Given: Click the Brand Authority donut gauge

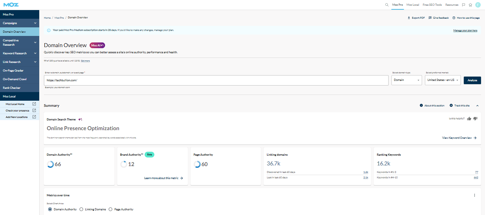Looking at the screenshot, I should point(124,164).
